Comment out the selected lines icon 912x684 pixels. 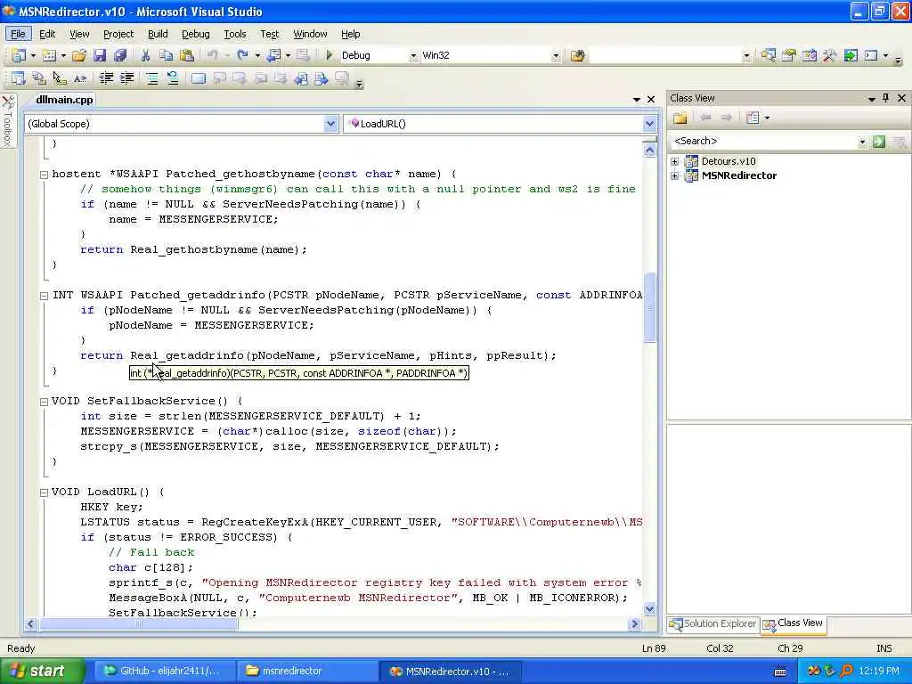click(151, 78)
